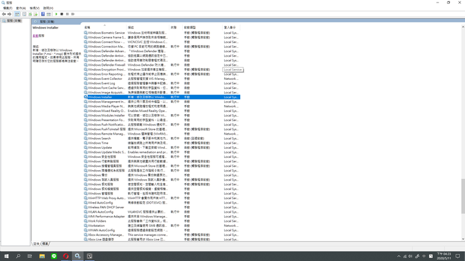Select Windows Font Cache Service row

point(161,88)
